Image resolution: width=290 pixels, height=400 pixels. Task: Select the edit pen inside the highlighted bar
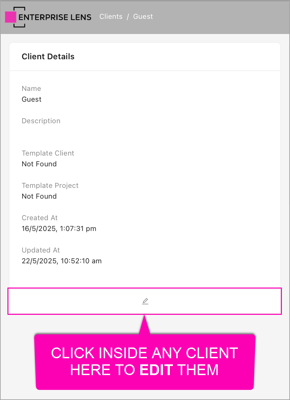point(145,301)
